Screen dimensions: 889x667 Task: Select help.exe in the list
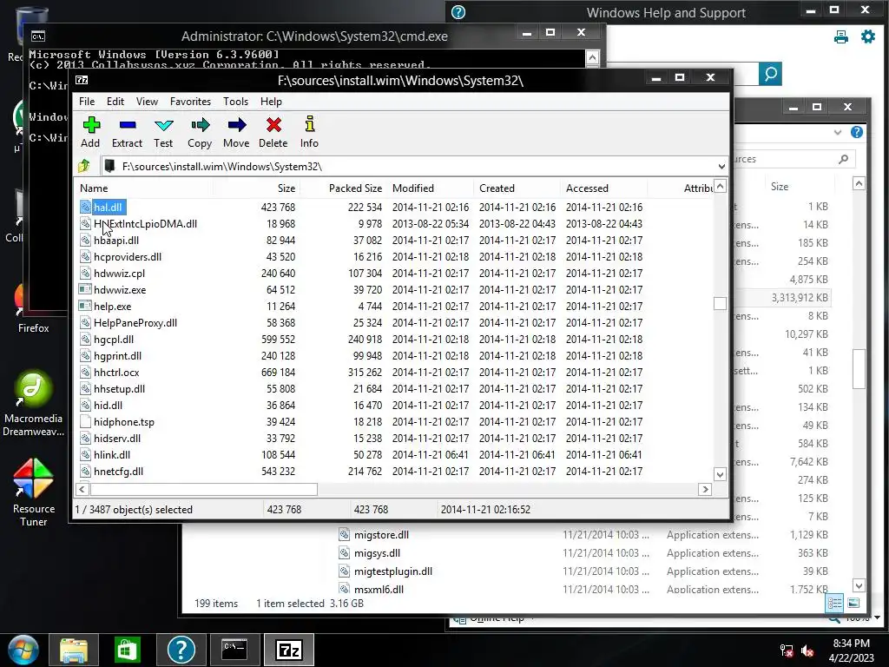pos(112,307)
